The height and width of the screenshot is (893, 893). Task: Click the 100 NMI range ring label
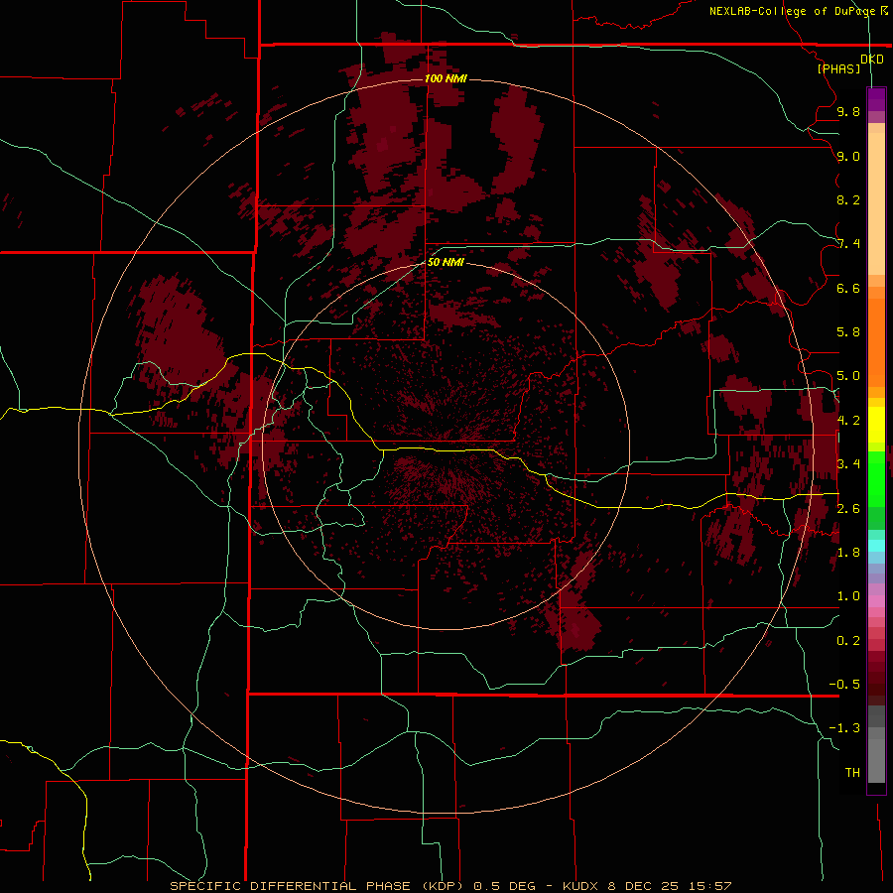pyautogui.click(x=446, y=78)
